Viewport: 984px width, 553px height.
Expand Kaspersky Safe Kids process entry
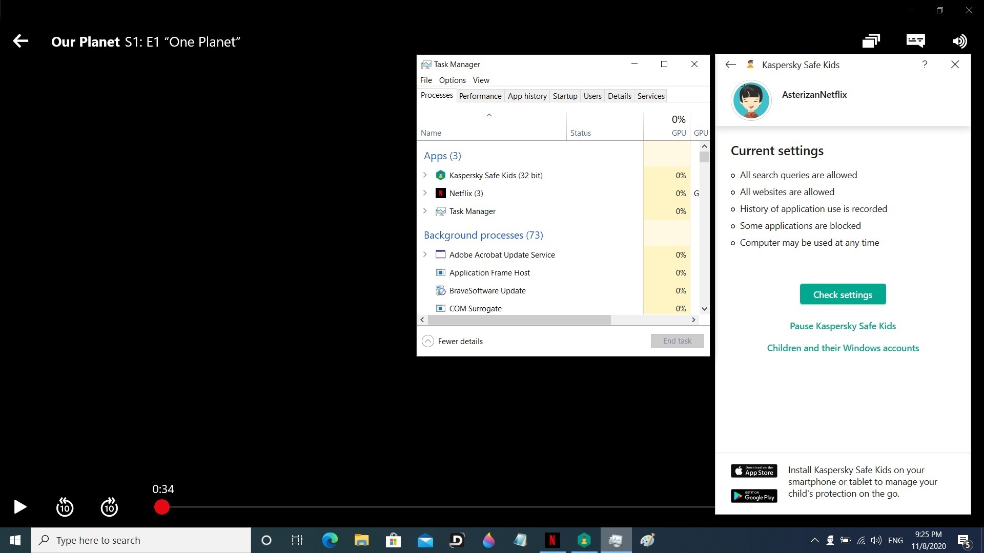(x=425, y=175)
